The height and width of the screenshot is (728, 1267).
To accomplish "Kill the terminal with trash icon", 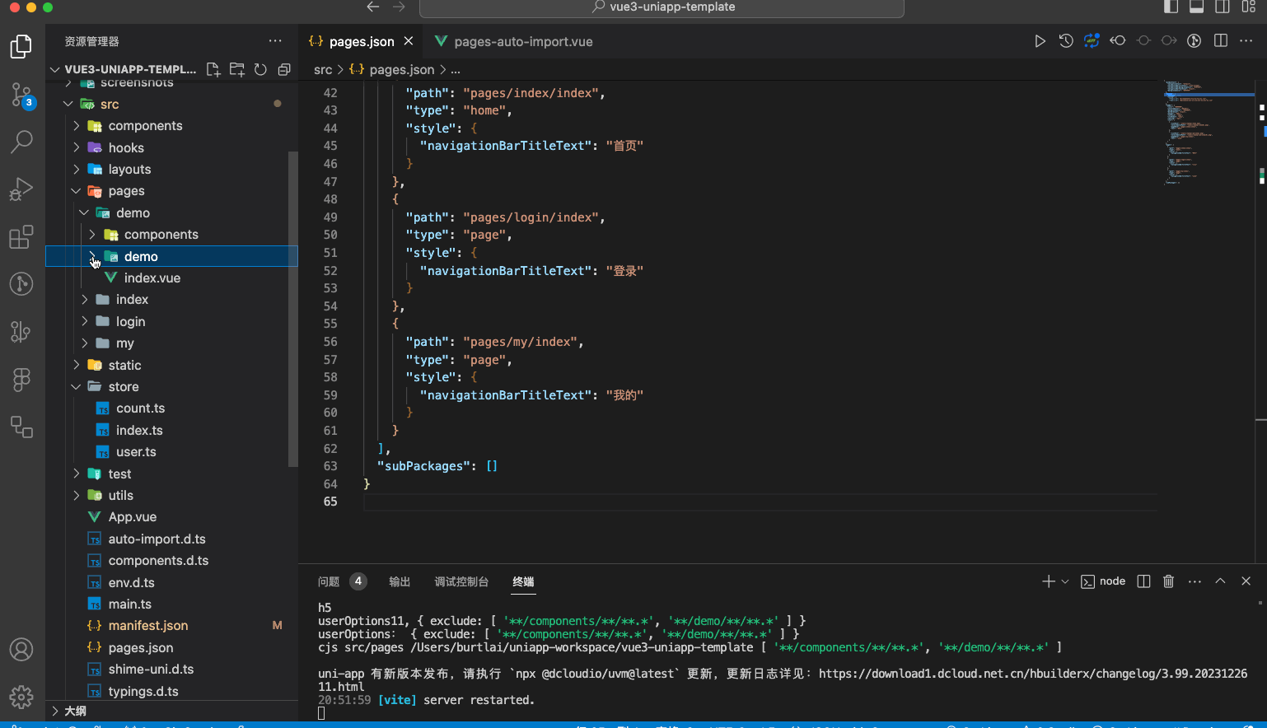I will [1168, 581].
